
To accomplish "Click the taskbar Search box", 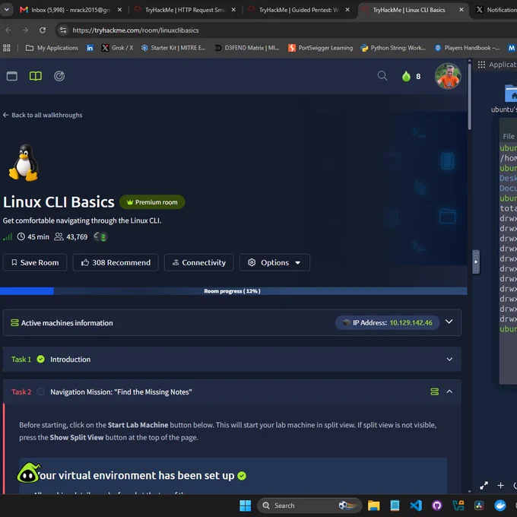I will point(309,506).
